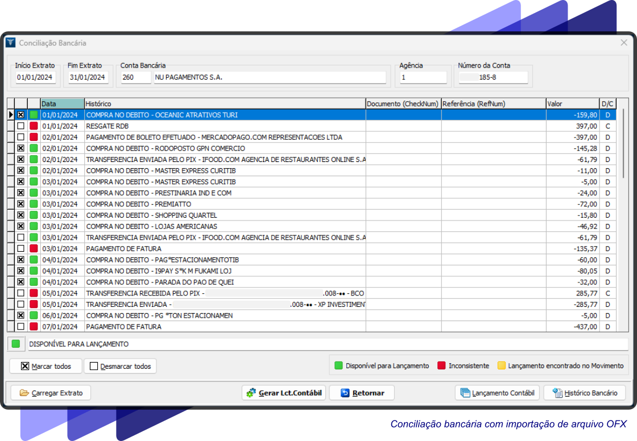
Task: Click the D/C column header
Action: click(x=607, y=104)
